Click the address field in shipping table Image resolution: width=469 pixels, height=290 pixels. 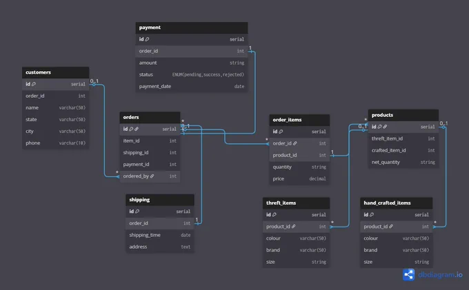pyautogui.click(x=160, y=247)
